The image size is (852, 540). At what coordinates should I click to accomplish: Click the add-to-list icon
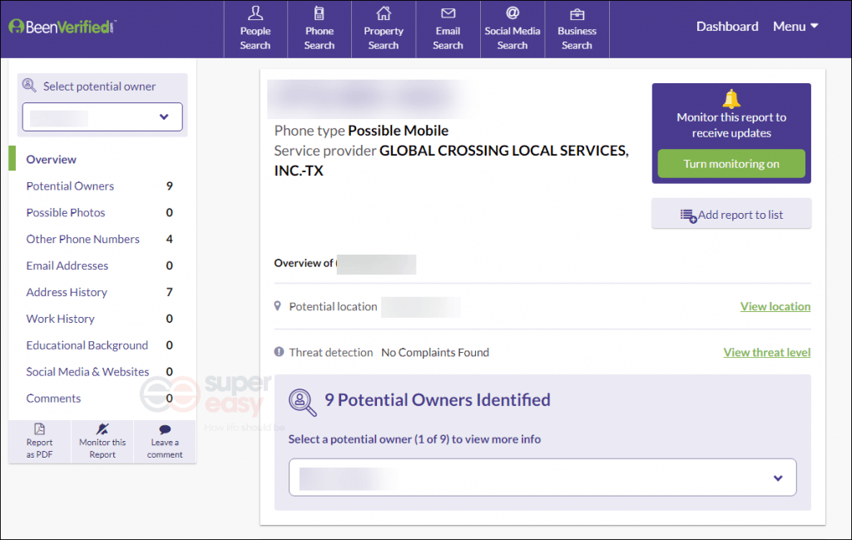tap(688, 216)
